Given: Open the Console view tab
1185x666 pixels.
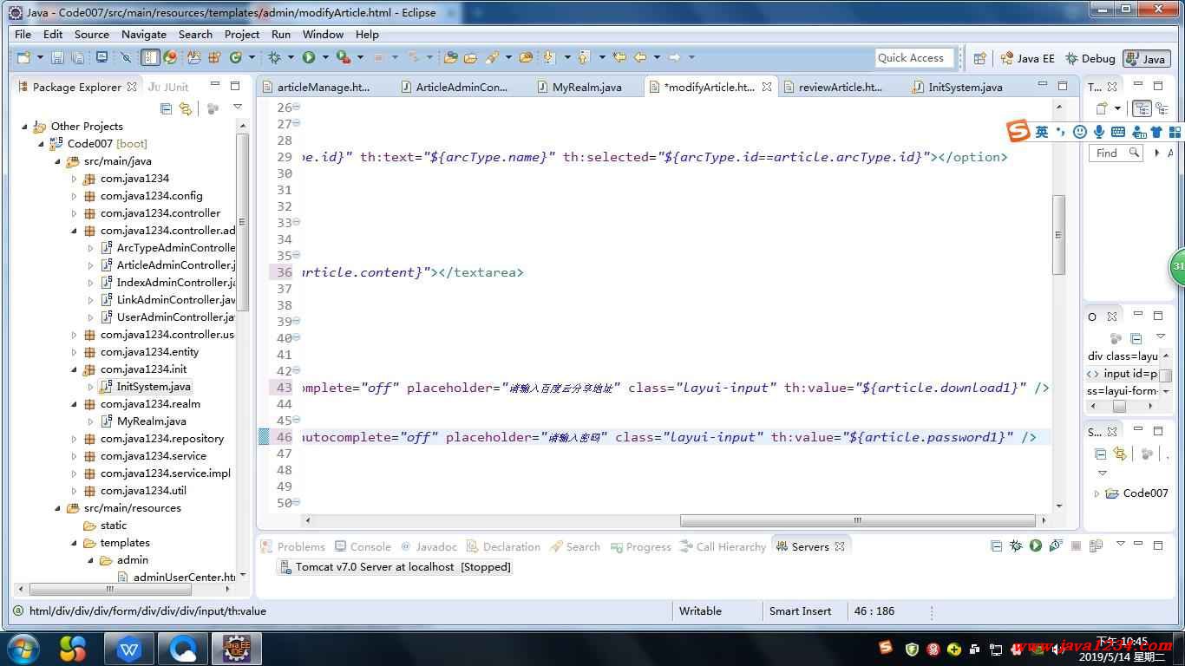Looking at the screenshot, I should point(363,546).
